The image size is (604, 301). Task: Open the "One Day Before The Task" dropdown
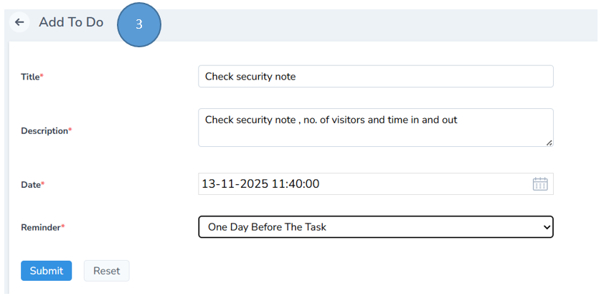pyautogui.click(x=375, y=227)
